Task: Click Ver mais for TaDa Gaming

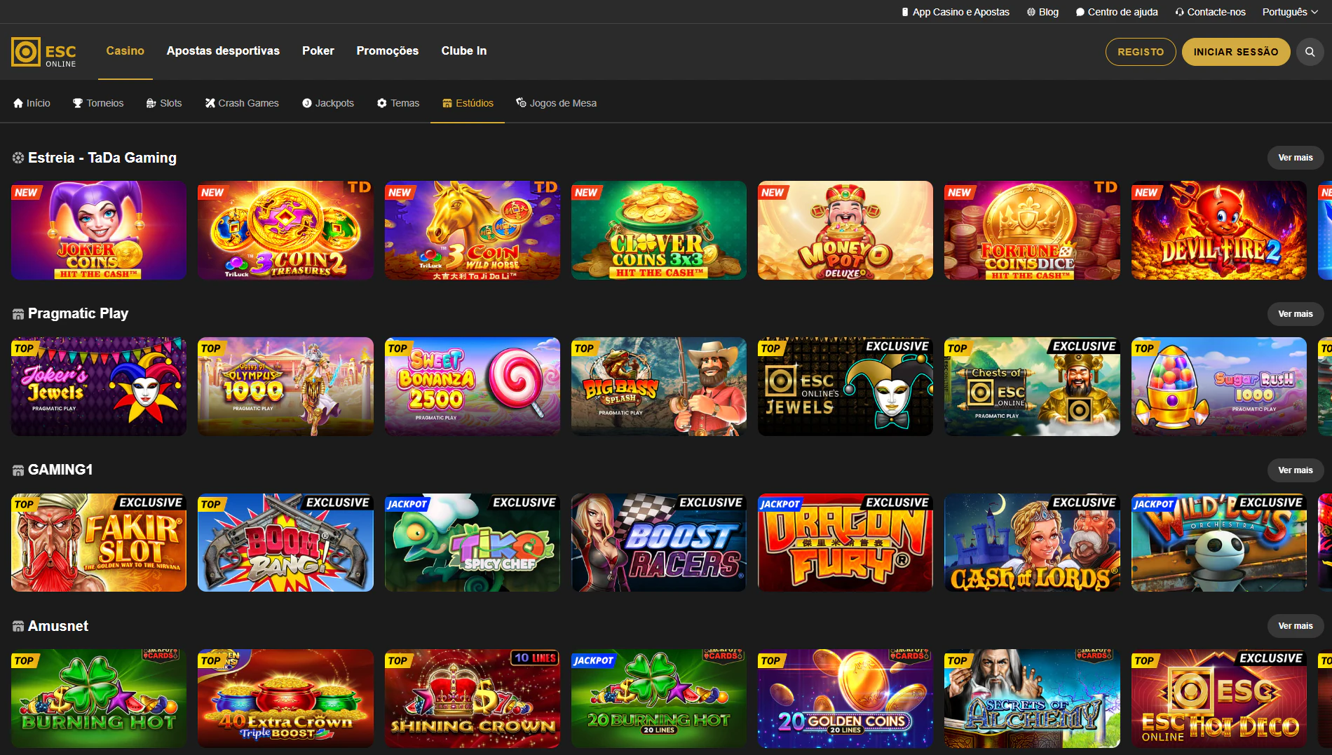Action: tap(1296, 158)
